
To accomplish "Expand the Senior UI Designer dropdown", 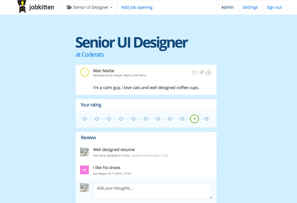I will (89, 7).
